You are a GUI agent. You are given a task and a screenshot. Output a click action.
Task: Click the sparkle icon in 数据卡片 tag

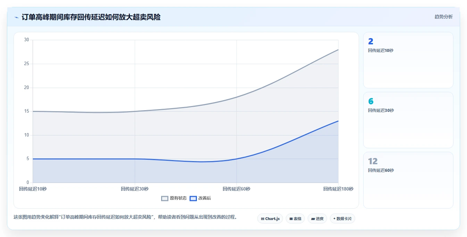[334, 219]
